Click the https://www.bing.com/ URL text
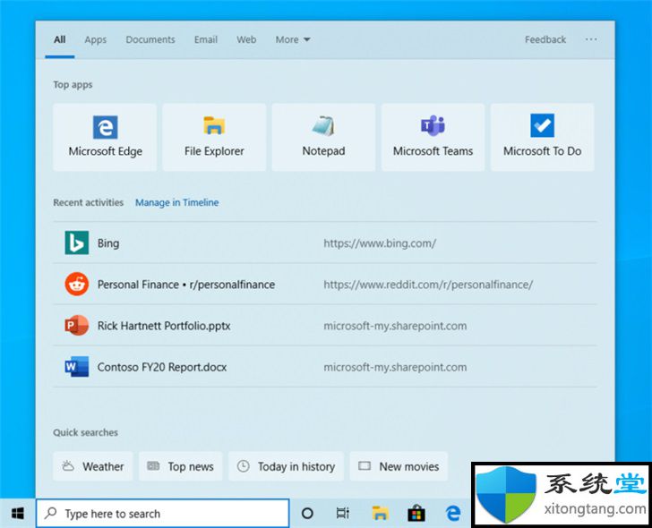The image size is (652, 528). point(380,243)
